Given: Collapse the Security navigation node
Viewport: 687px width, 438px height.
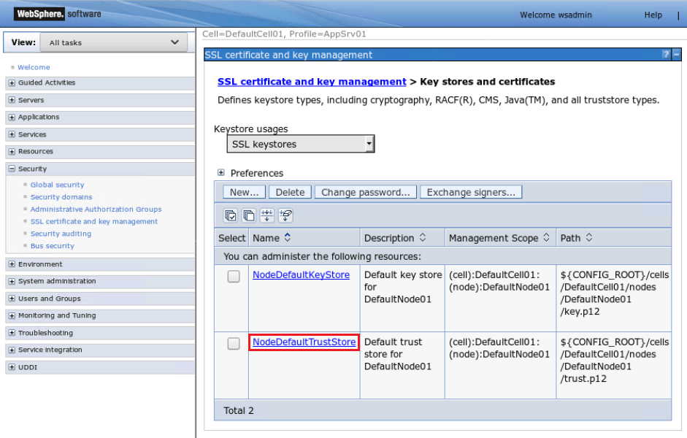Looking at the screenshot, I should (x=12, y=169).
